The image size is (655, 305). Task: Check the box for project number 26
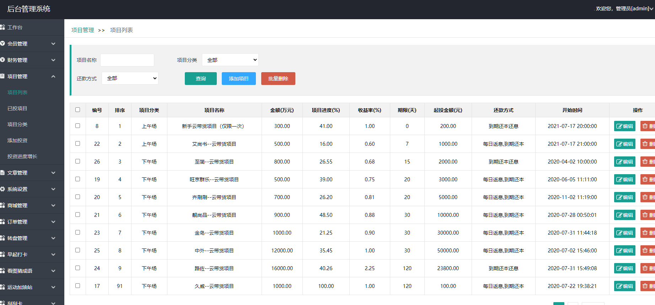[x=78, y=161]
